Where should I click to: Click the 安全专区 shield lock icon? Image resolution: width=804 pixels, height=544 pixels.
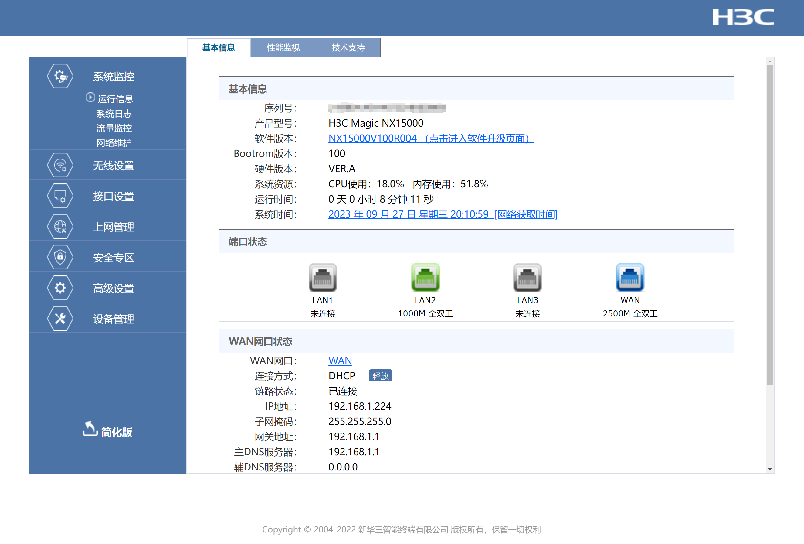click(x=60, y=257)
